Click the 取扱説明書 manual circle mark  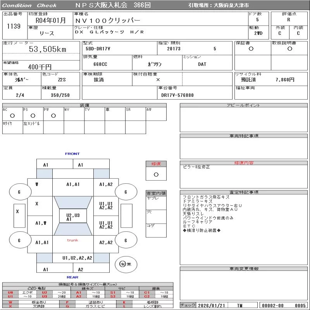point(289,49)
